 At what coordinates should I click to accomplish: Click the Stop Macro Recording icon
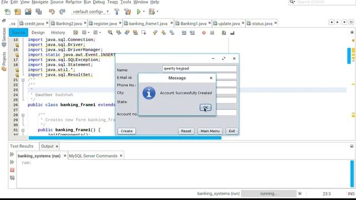[212, 33]
